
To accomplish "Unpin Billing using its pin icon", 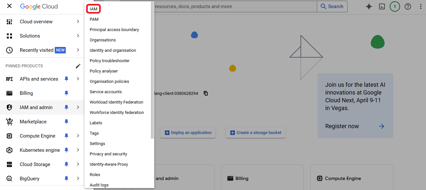I will tap(66, 93).
